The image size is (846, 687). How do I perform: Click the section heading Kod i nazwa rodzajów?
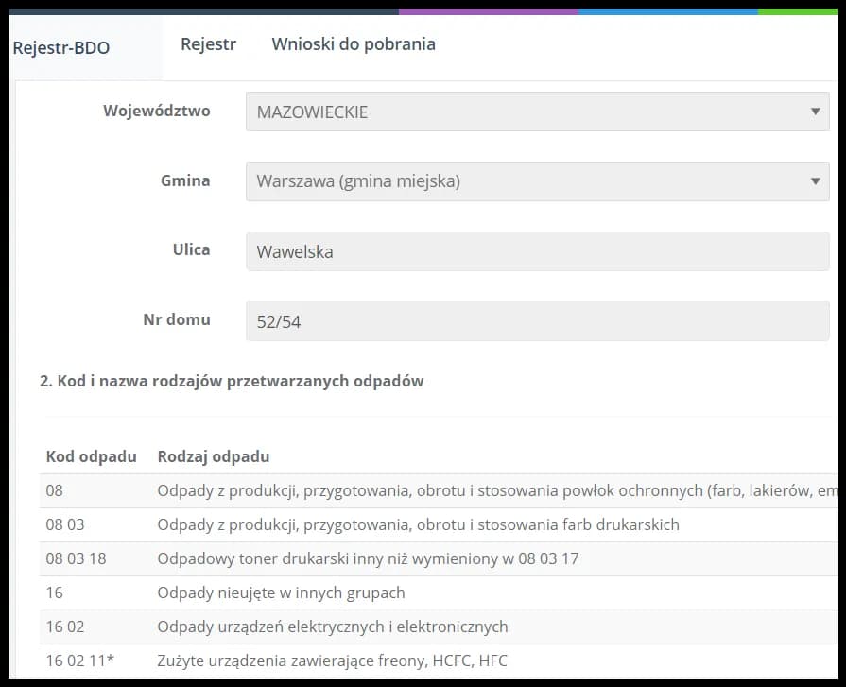point(232,382)
